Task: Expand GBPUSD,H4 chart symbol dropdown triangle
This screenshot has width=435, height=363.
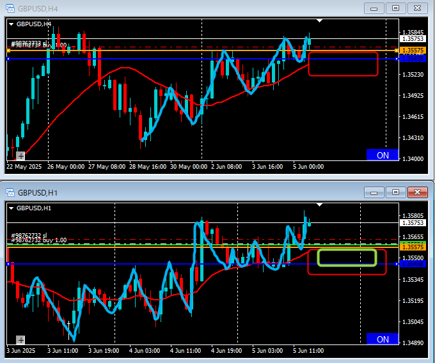Action: coord(12,24)
